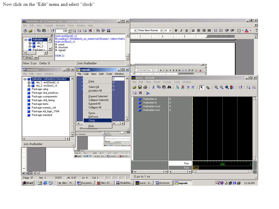
Task: Expand xlxi_2: xor2 node in structure window
Action: pyautogui.click(x=29, y=86)
